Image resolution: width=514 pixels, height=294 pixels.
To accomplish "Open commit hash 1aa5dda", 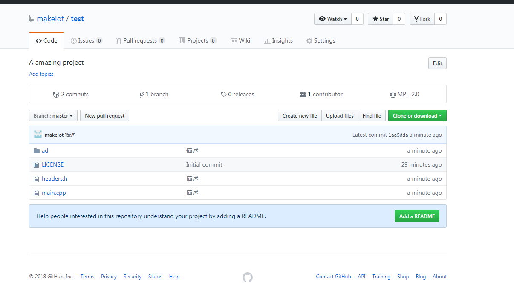I will click(x=398, y=135).
